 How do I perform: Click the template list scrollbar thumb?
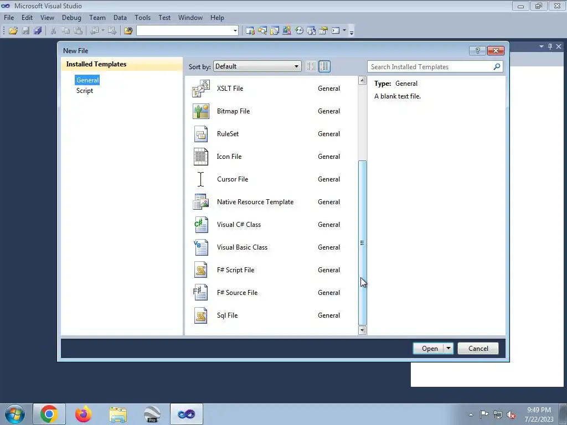coord(362,243)
